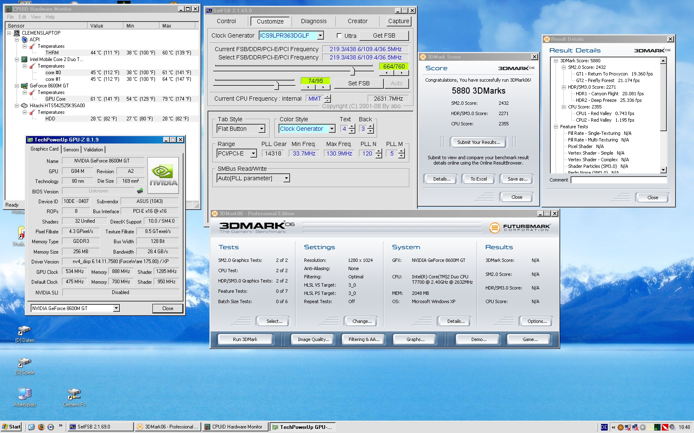
Task: Click the red umbrella antivirus tray icon
Action: (x=665, y=427)
